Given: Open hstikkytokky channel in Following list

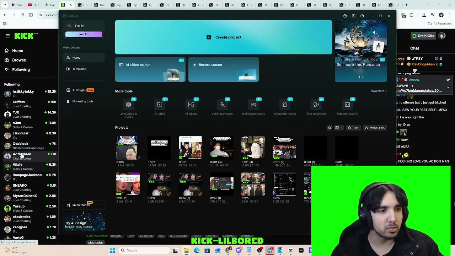Looking at the screenshot, I should pos(30,94).
